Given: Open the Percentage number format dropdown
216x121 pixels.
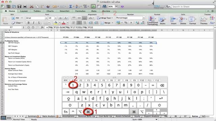Looking at the screenshot, I should [144, 18].
